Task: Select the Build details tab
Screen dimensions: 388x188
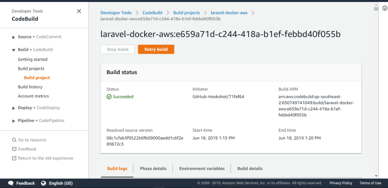Action: pos(250,169)
